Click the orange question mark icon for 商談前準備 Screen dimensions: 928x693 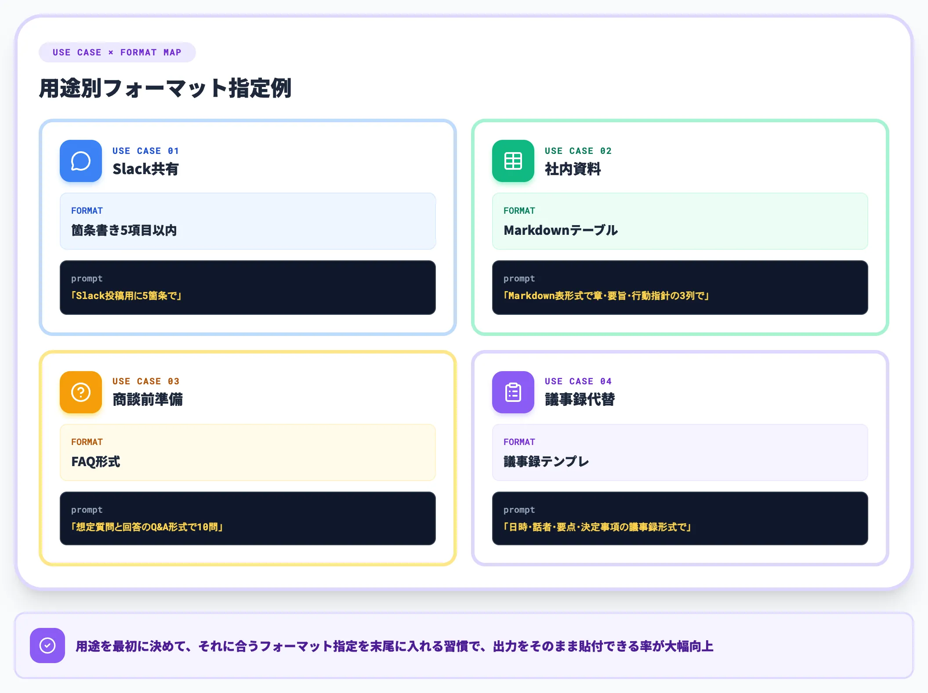81,392
